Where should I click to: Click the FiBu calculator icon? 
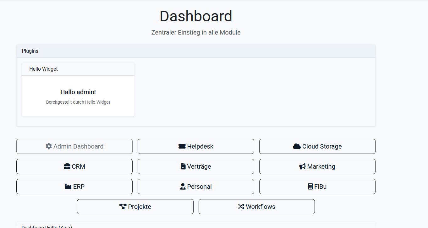click(x=310, y=186)
